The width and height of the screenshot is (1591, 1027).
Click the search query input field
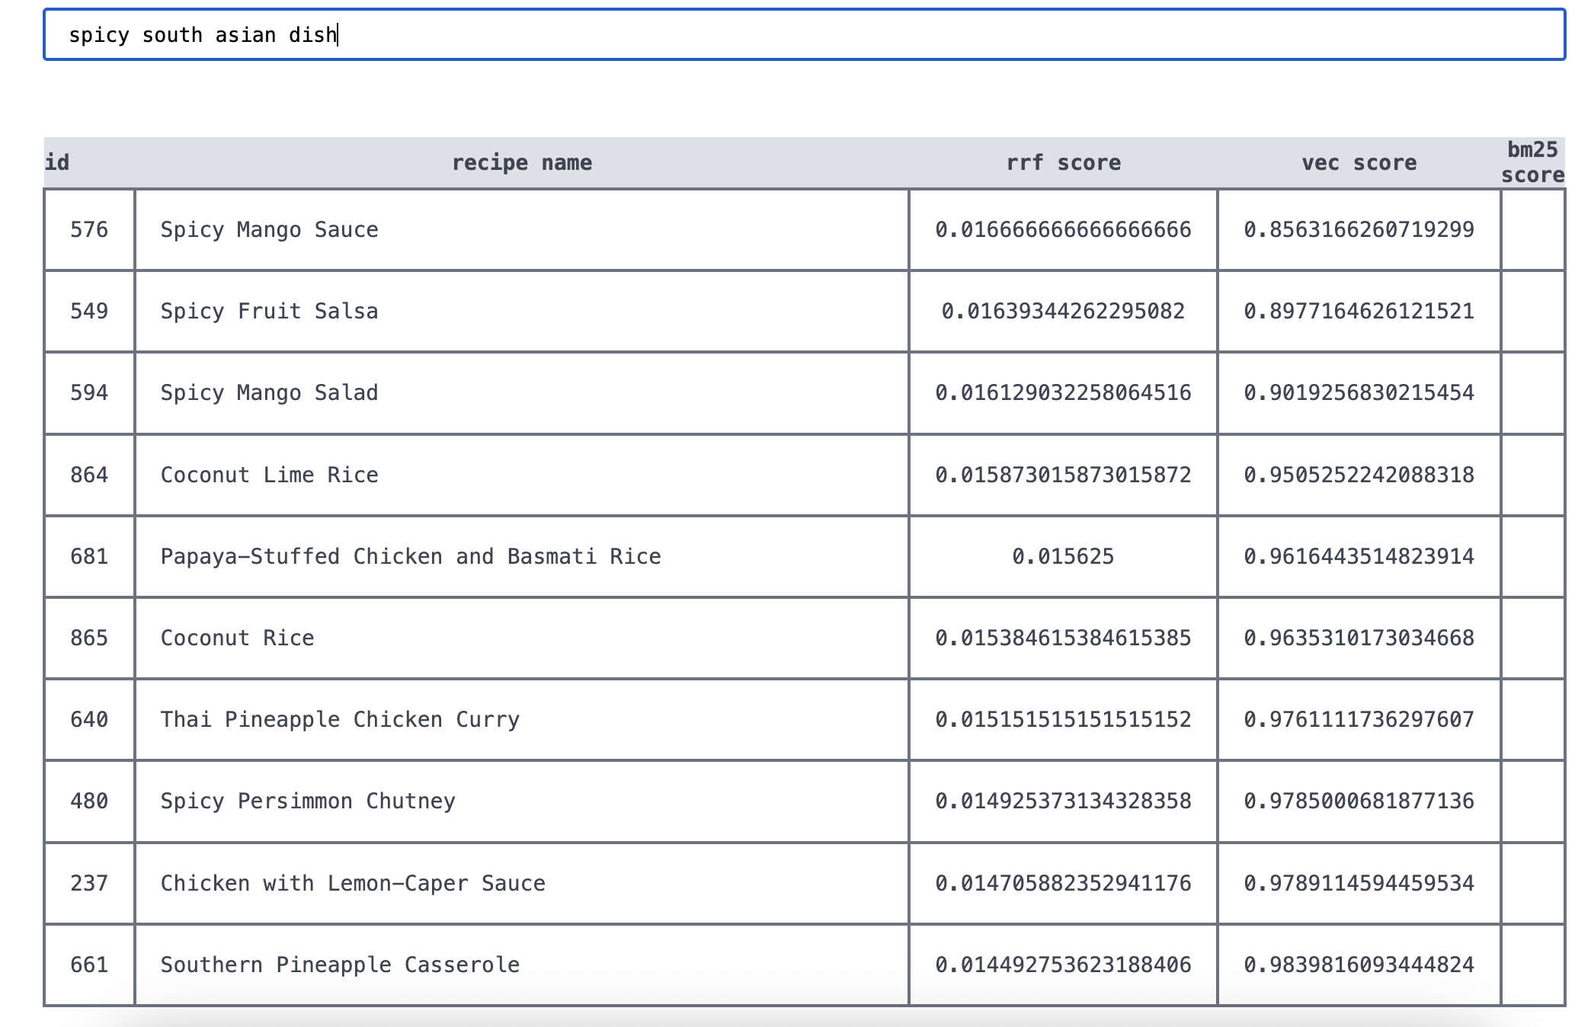[804, 35]
